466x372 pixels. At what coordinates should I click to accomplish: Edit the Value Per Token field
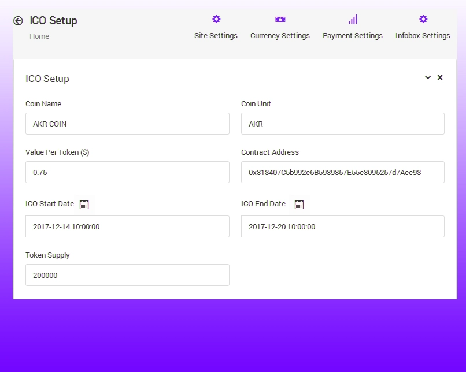pos(127,172)
